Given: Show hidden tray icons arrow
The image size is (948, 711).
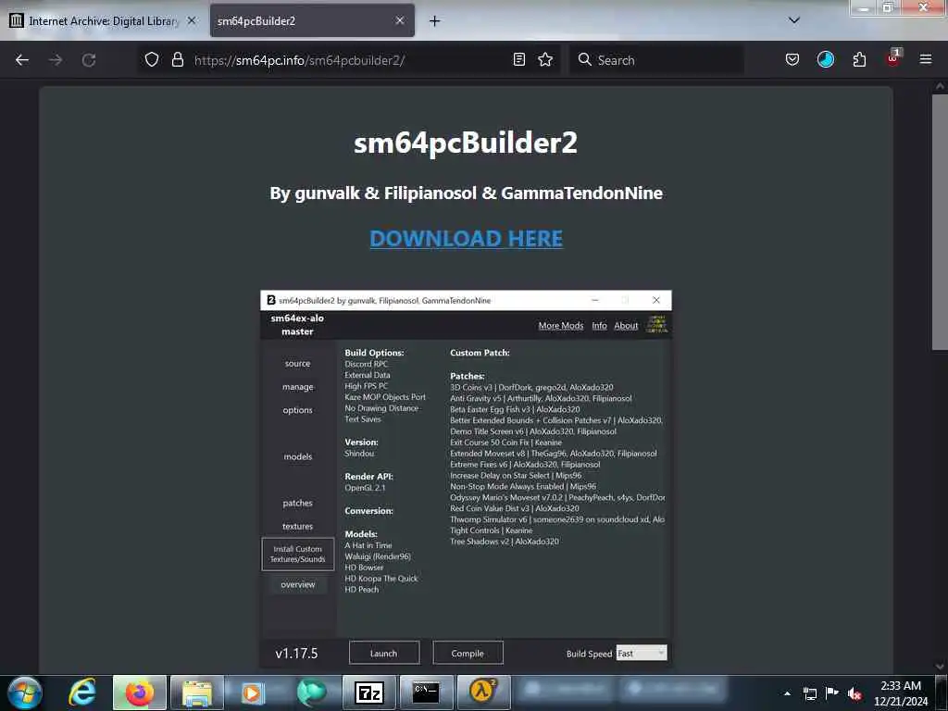Looking at the screenshot, I should coord(787,693).
